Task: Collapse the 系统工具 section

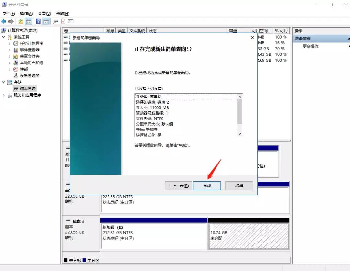Action: [4, 37]
